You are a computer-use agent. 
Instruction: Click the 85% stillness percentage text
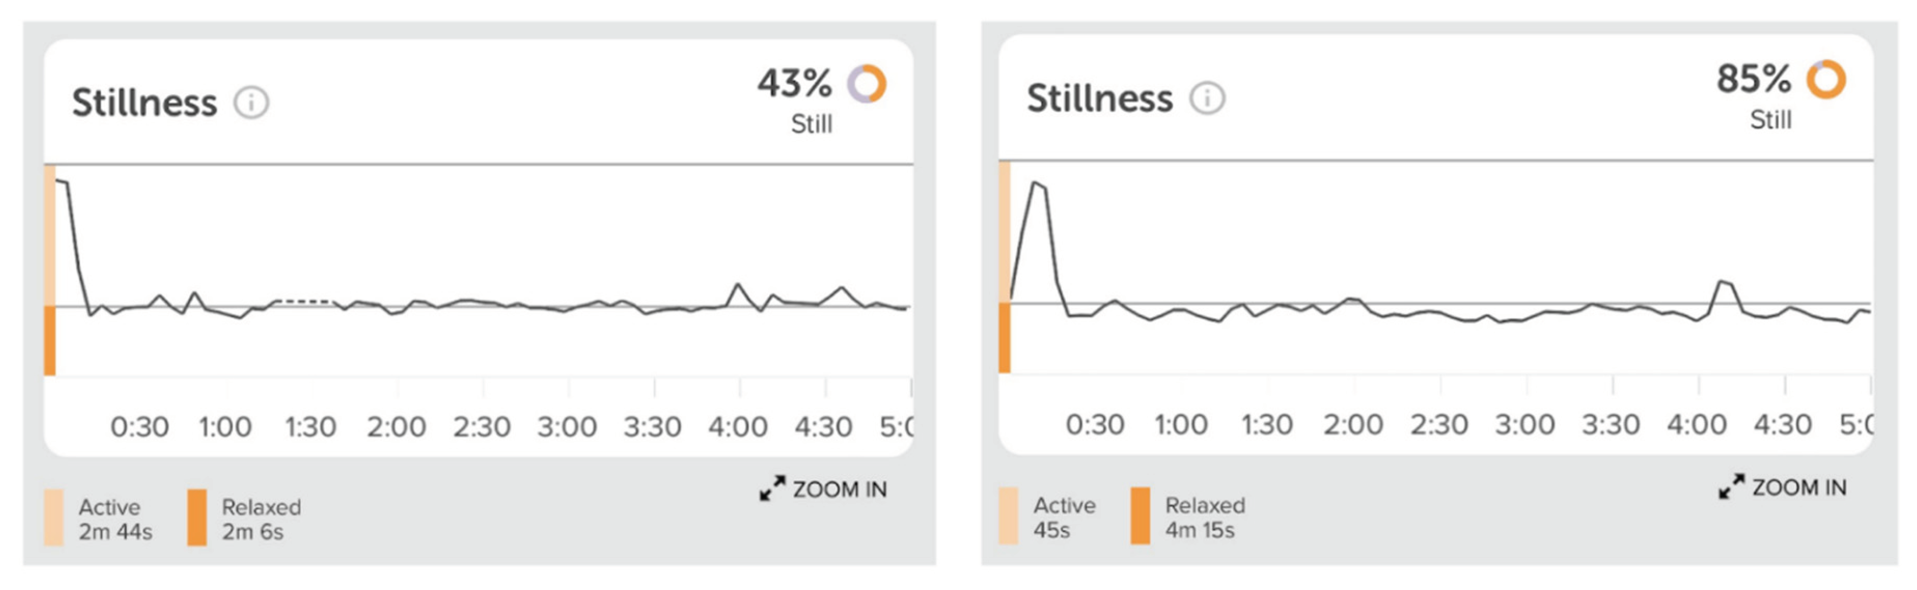coord(1753,79)
